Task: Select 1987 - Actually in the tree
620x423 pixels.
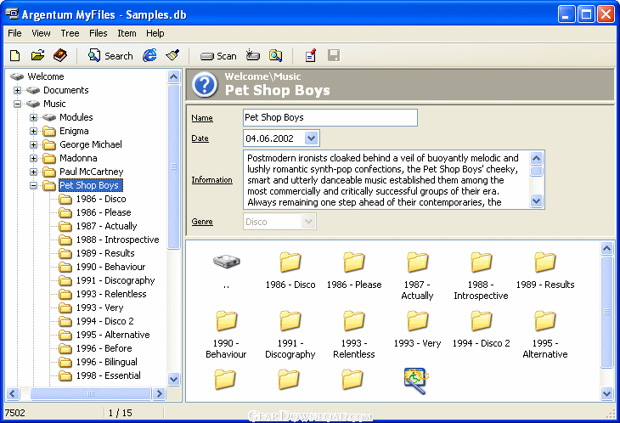Action: [107, 226]
